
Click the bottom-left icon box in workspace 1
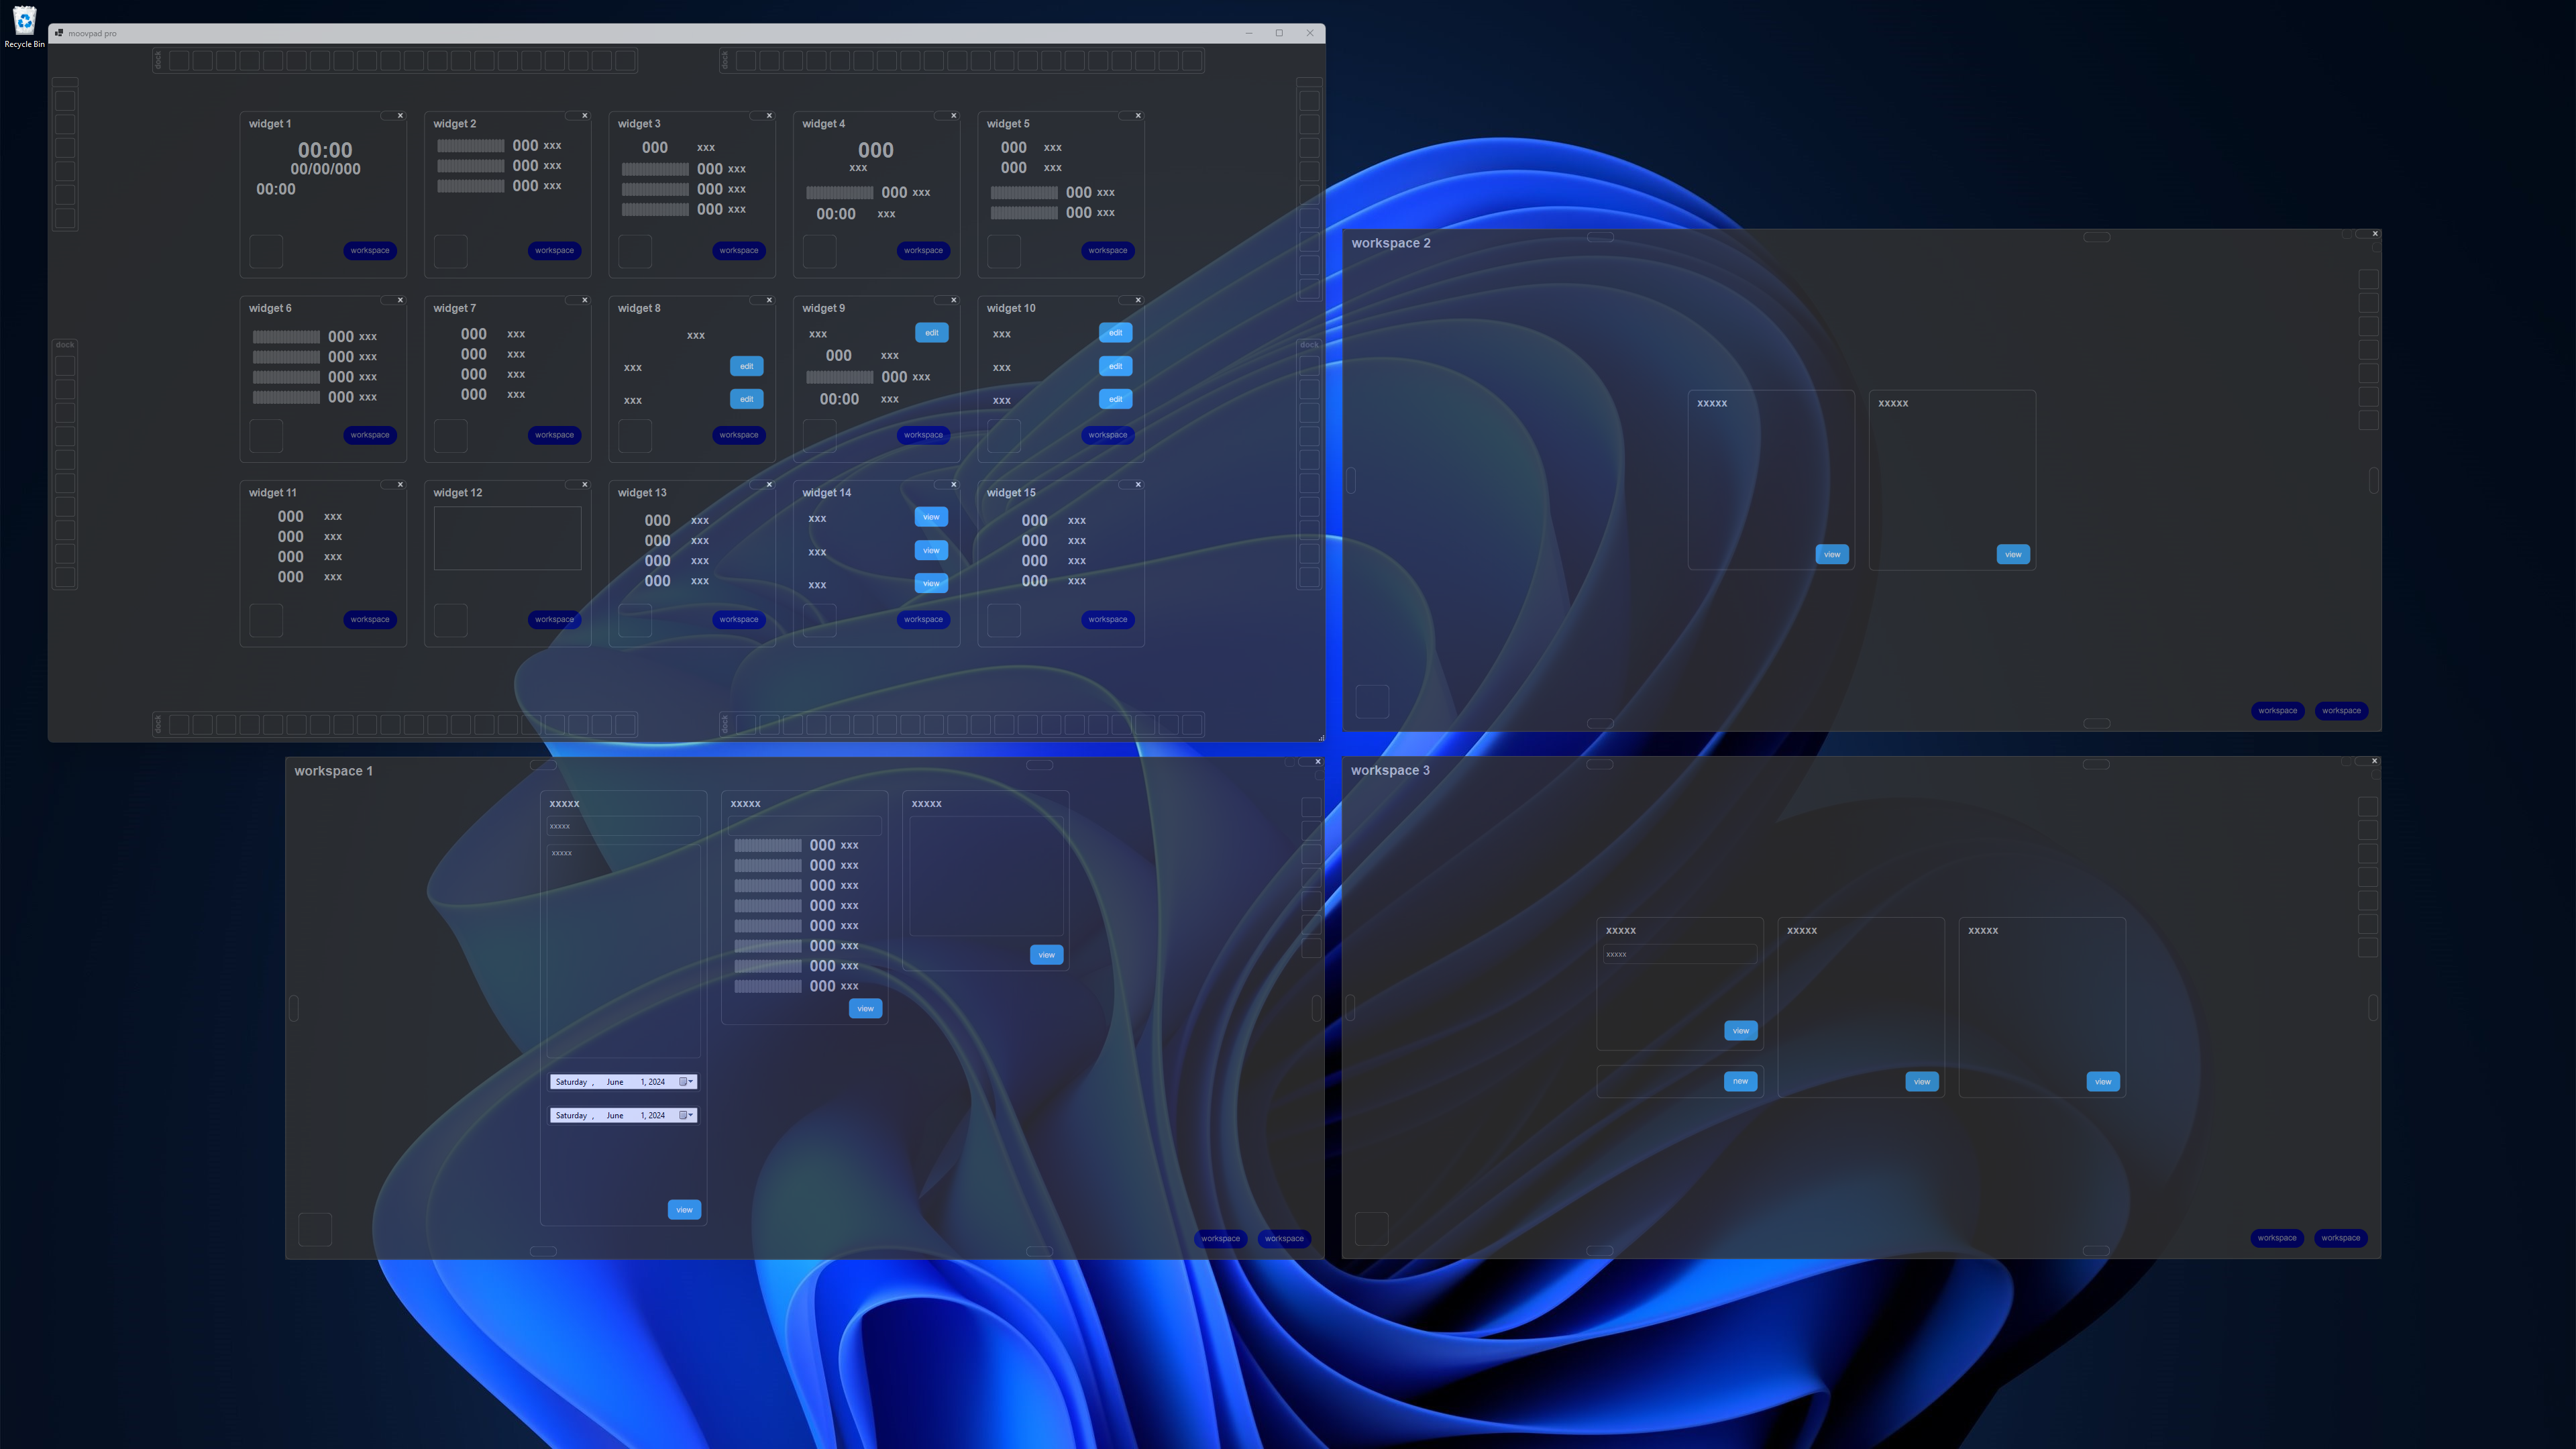(x=315, y=1229)
